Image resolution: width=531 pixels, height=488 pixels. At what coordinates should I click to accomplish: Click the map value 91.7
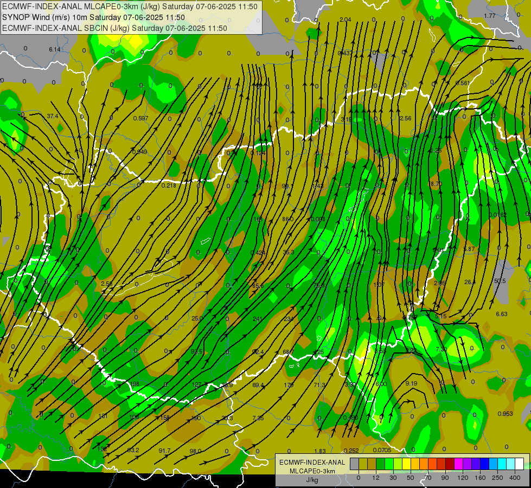[164, 451]
